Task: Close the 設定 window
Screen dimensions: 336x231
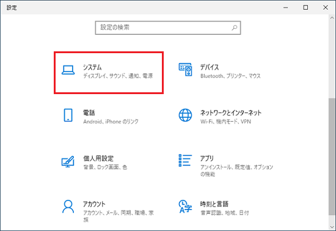Action: pyautogui.click(x=325, y=7)
